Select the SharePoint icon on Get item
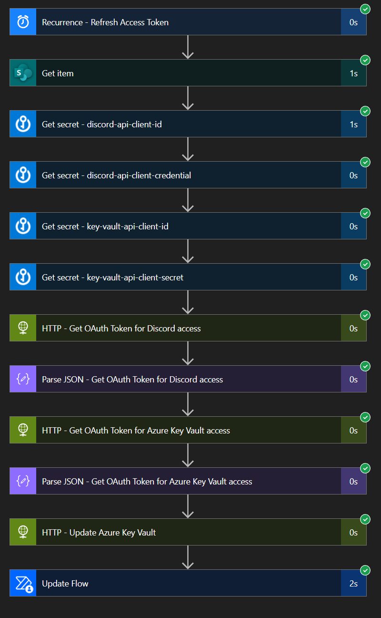 [x=21, y=72]
